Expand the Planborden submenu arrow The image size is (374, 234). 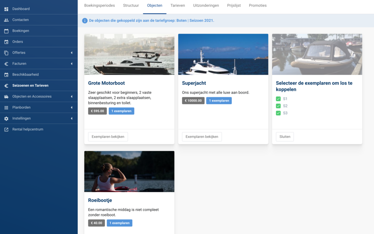(71, 107)
